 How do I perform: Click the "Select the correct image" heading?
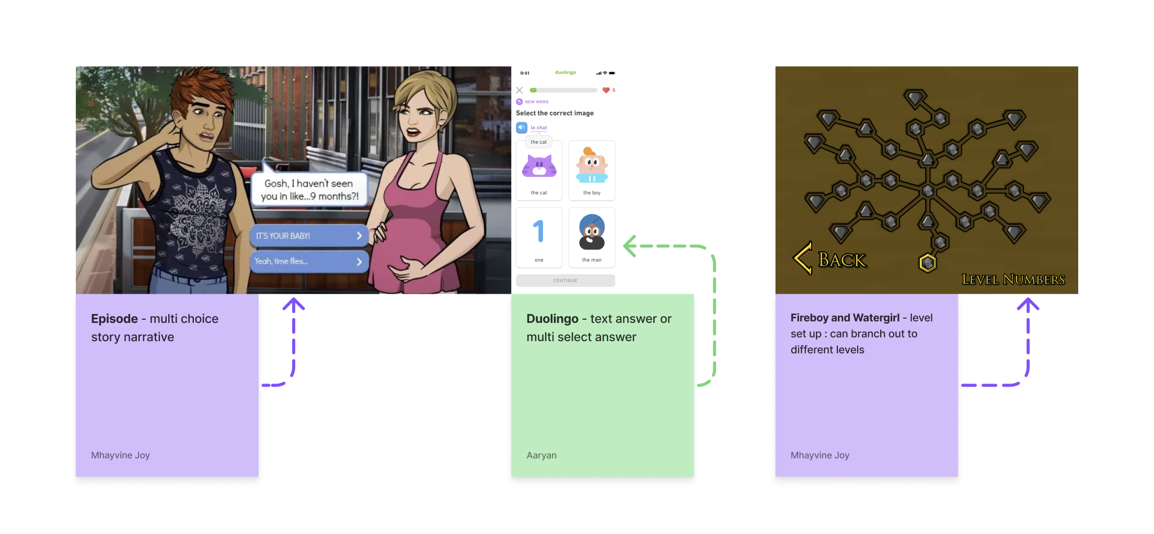pos(555,113)
